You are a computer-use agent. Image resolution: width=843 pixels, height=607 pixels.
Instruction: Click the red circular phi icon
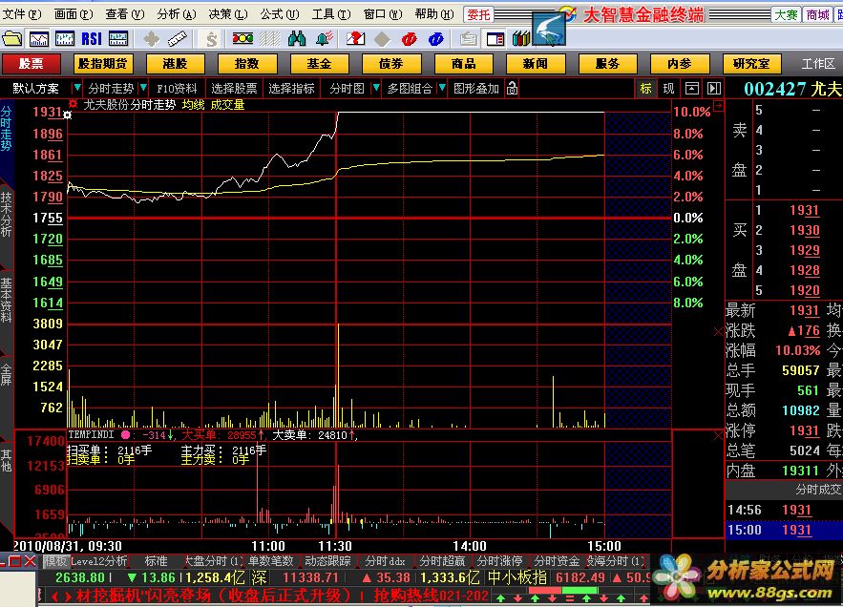(410, 39)
